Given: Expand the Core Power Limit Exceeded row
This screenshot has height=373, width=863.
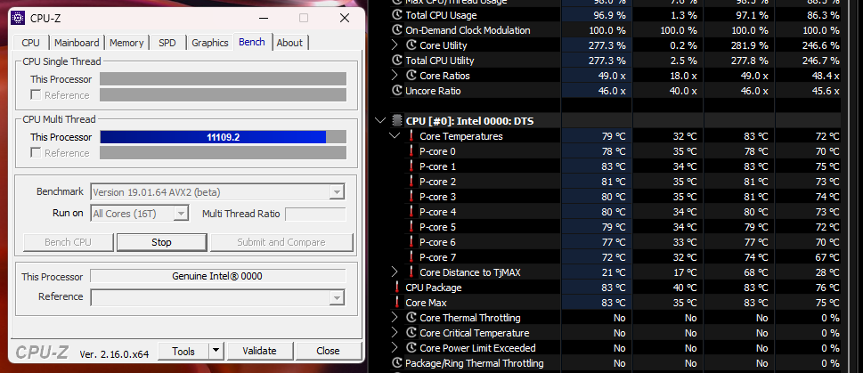Looking at the screenshot, I should (395, 348).
